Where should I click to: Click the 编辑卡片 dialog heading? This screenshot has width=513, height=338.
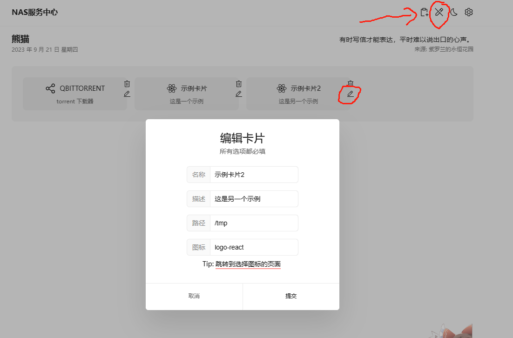pyautogui.click(x=243, y=138)
